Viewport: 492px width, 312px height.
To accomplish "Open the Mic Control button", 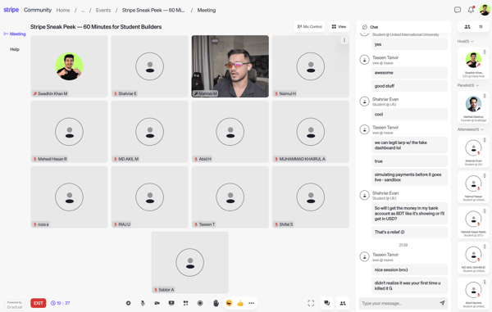I will 310,27.
